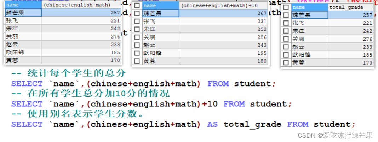Screen dimensions: 378x142
Task: Select 黄蓉 name cell in leftmost table
Action: (23, 60)
